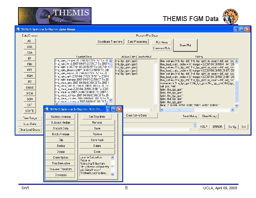
Task: Open the Plot Menu
Action: [x=162, y=42]
